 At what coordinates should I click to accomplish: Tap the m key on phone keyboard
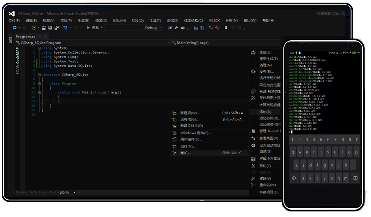346,178
